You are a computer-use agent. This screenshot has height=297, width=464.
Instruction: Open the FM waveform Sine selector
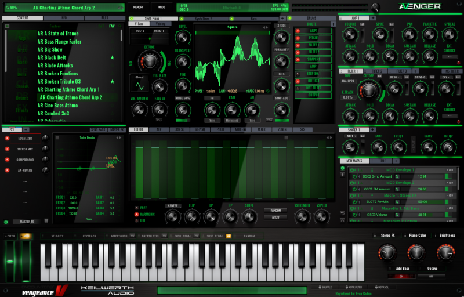point(212,121)
